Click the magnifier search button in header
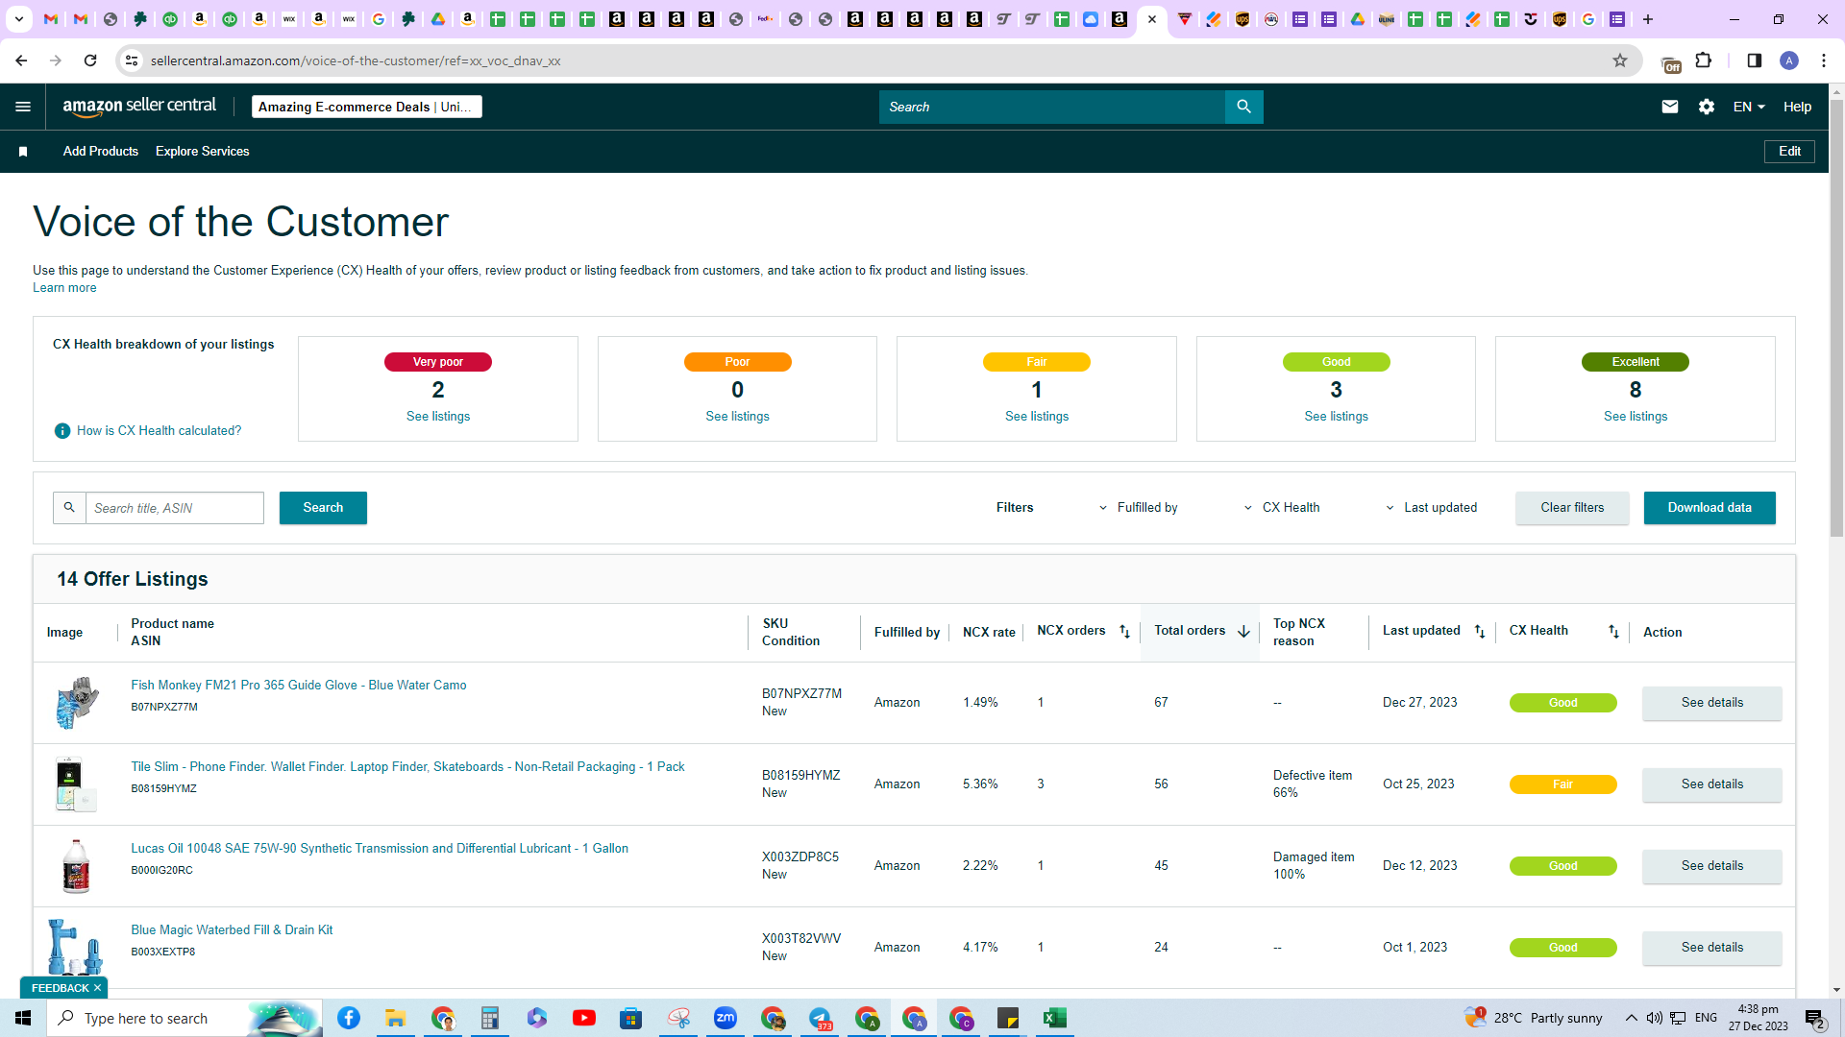 click(x=1243, y=107)
